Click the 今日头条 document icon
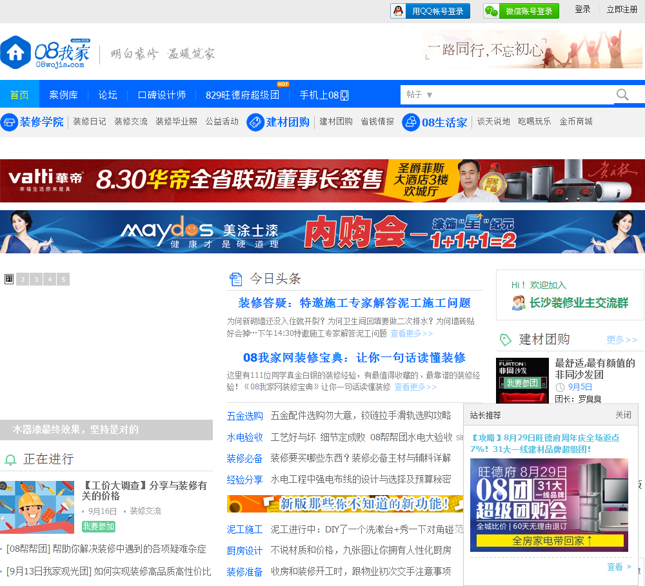Viewport: 645px width, 586px height. [235, 279]
